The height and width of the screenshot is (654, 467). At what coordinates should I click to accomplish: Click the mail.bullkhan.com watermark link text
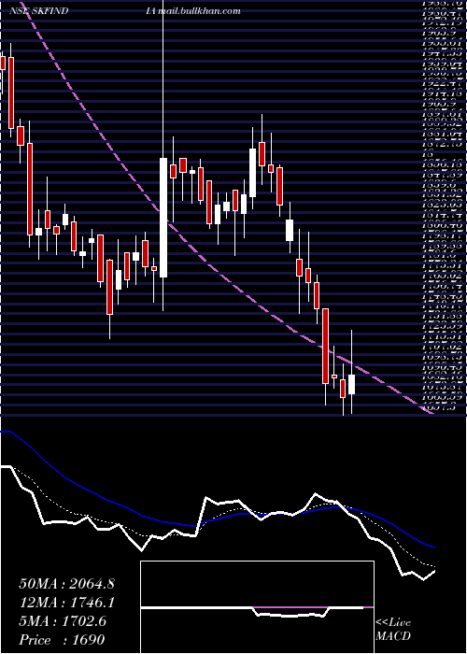(x=199, y=11)
